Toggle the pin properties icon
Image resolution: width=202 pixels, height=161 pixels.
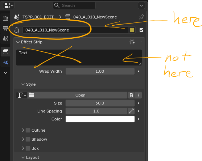click(141, 17)
